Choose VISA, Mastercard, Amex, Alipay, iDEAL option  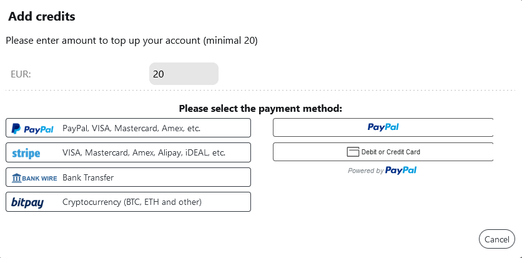tap(144, 152)
